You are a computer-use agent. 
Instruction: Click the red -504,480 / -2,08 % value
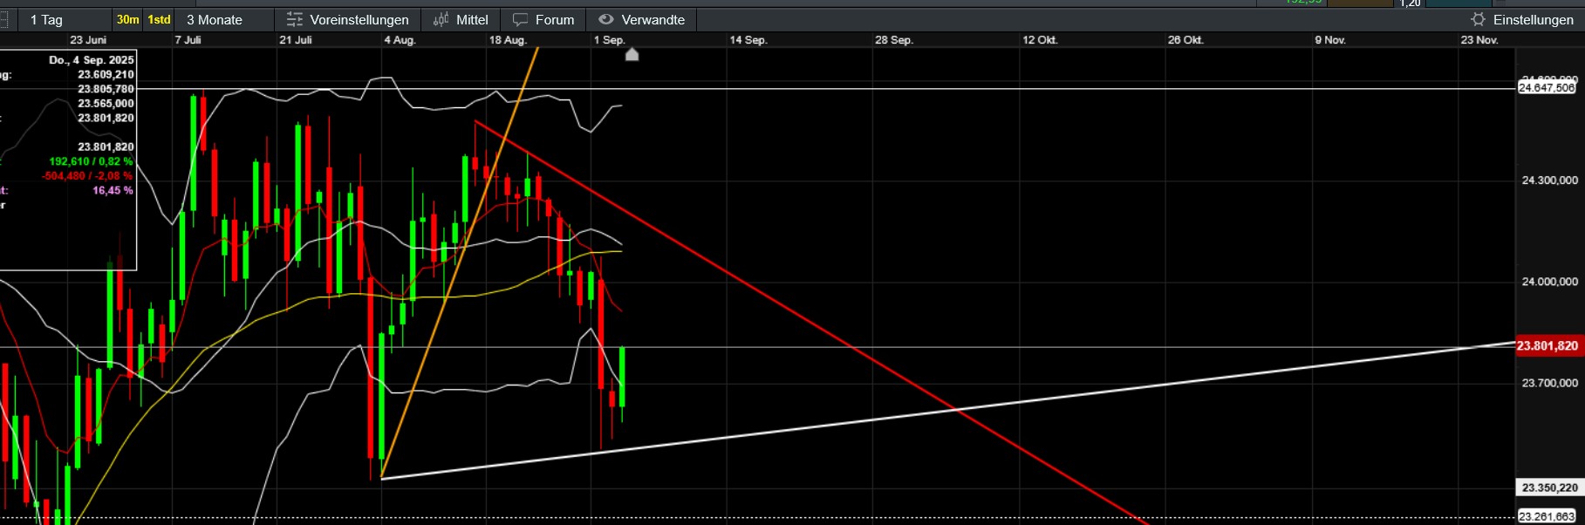pos(87,176)
